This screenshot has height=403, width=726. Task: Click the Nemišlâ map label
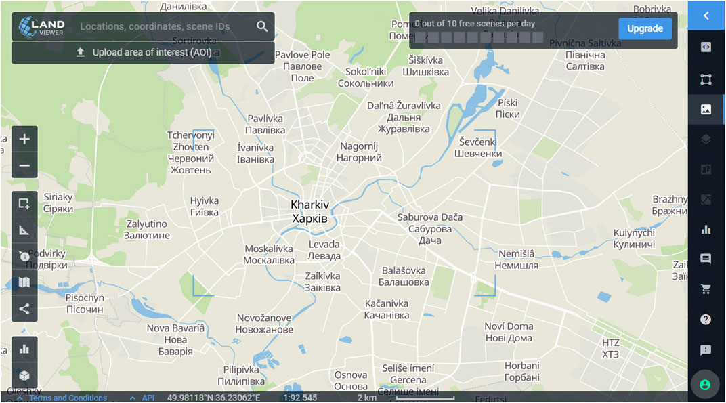point(516,259)
